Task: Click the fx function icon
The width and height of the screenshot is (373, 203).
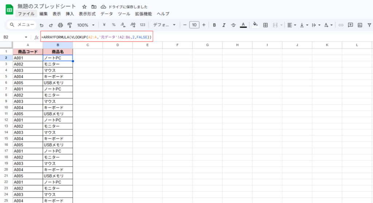Action: click(36, 37)
